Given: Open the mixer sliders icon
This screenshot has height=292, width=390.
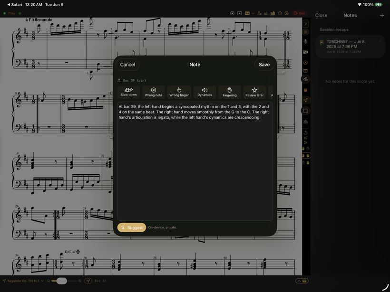Looking at the screenshot, I should (x=266, y=13).
